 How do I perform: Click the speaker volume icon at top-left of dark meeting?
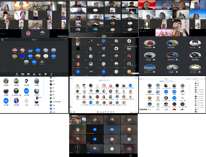coord(2,40)
